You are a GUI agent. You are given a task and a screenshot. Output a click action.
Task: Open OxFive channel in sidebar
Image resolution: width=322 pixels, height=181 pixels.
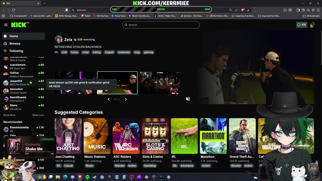coord(24,74)
